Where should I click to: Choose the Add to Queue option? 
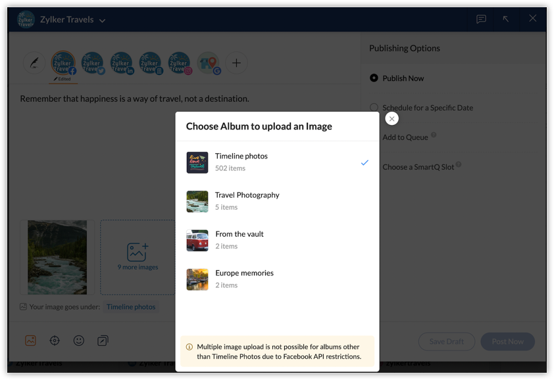pos(405,137)
